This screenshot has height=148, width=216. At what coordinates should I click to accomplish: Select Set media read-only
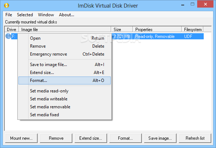[x=65, y=91]
